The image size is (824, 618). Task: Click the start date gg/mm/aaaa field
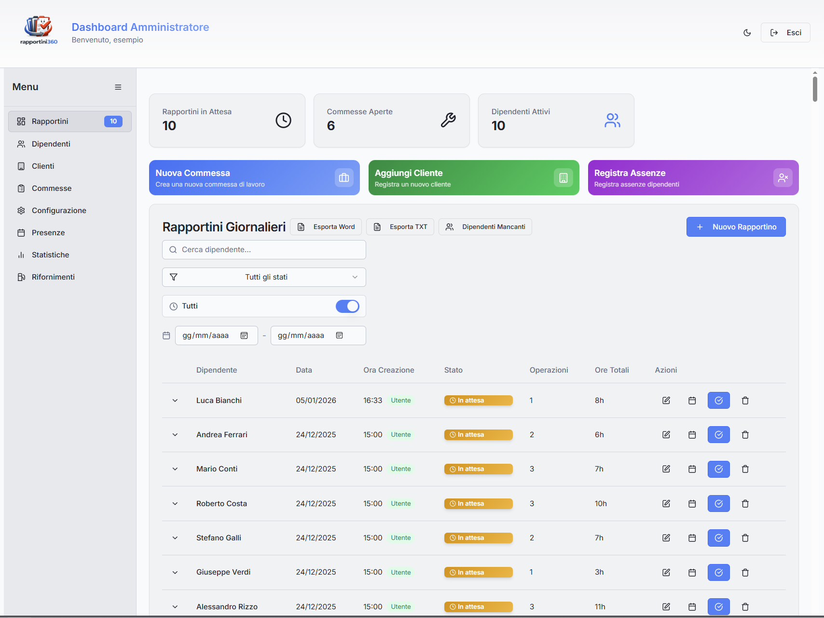pyautogui.click(x=217, y=336)
